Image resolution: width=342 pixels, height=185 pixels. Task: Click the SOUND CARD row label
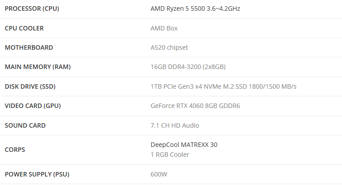click(x=25, y=125)
